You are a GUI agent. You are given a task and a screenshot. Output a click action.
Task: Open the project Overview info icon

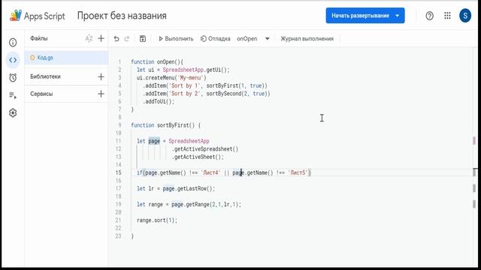pos(13,42)
